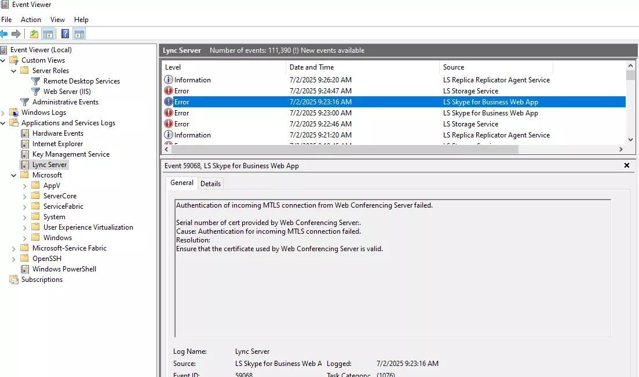Sort events by the Source column header
639x377 pixels.
point(496,67)
